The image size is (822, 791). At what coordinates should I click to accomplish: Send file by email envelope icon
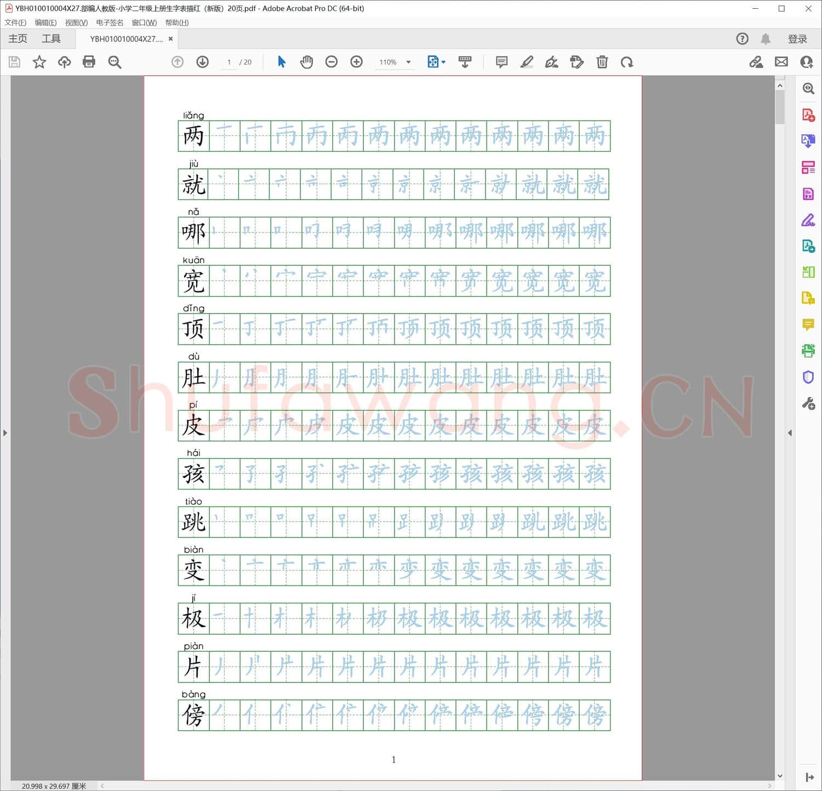pyautogui.click(x=781, y=62)
